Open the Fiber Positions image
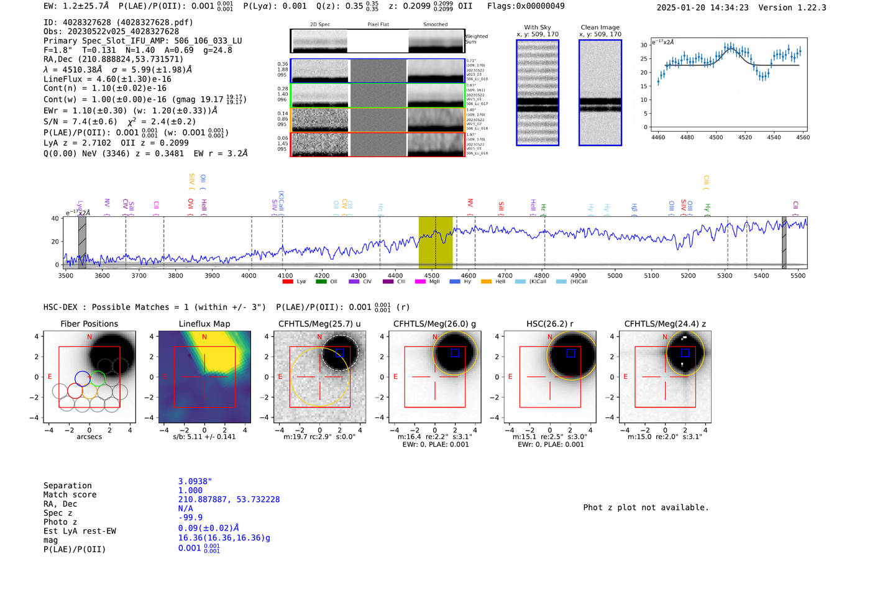Screen dimensions: 870x592 [89, 376]
